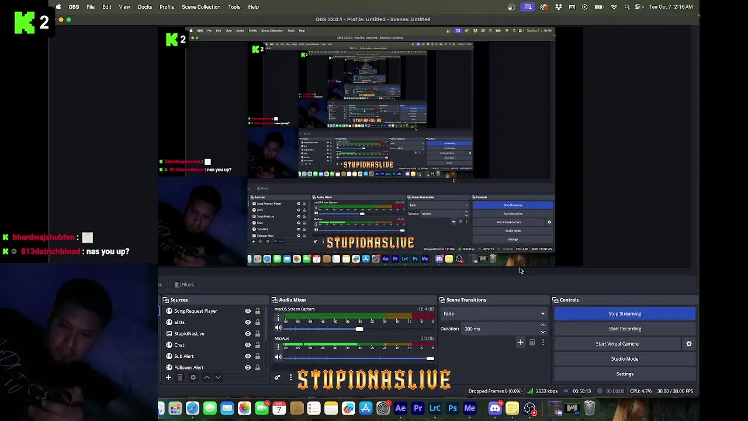Image resolution: width=748 pixels, height=421 pixels.
Task: Open Virtual Camera settings gear
Action: pyautogui.click(x=689, y=344)
